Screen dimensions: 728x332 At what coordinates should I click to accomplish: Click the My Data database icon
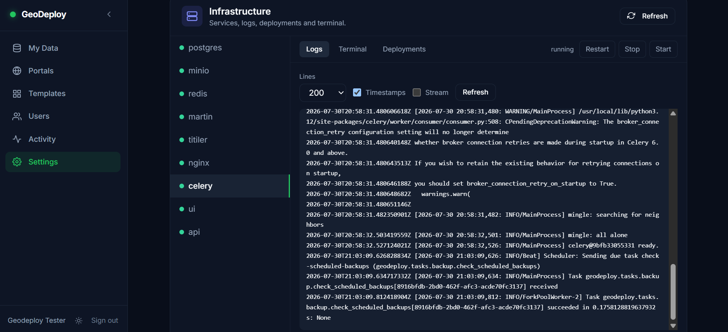[17, 48]
